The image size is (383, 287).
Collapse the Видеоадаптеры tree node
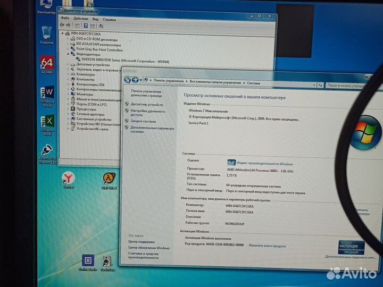68,54
